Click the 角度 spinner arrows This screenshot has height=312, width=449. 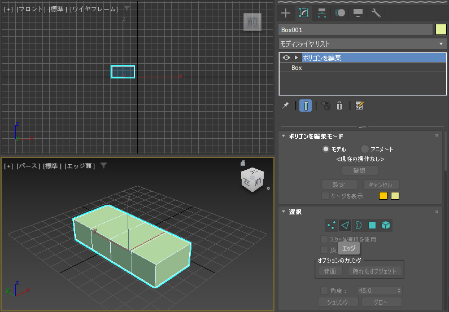click(399, 291)
